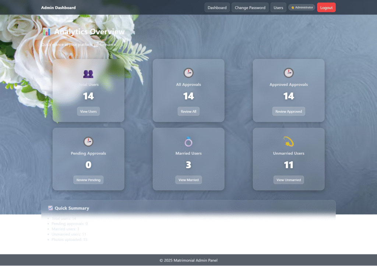Click the Unmarried Users card icon
The width and height of the screenshot is (377, 266).
click(x=289, y=141)
